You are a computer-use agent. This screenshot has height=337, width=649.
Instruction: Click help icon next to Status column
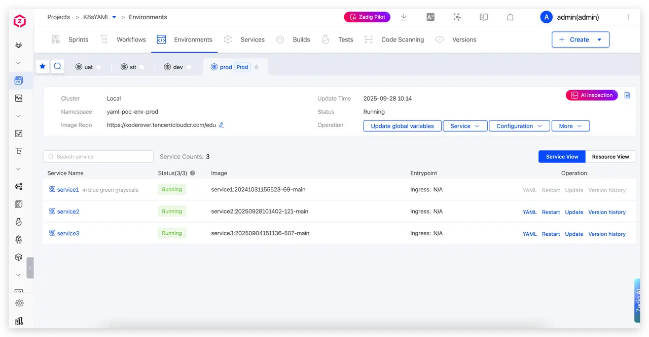[x=193, y=173]
